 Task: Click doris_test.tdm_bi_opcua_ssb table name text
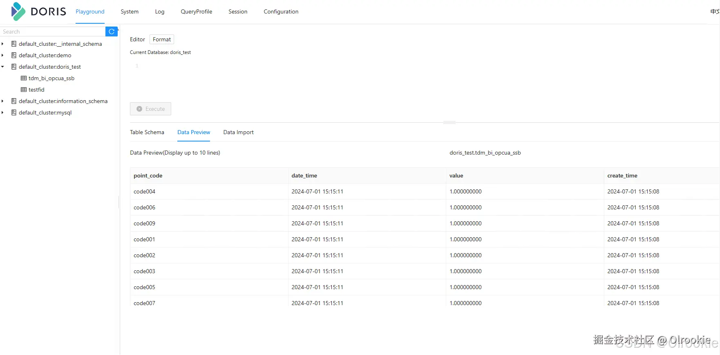(x=485, y=153)
